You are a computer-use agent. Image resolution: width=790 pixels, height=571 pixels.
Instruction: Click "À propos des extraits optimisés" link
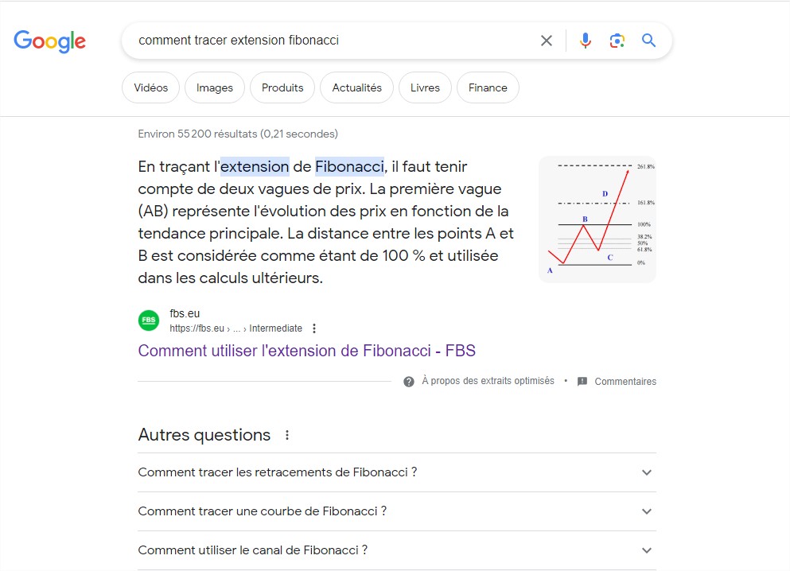pyautogui.click(x=488, y=381)
